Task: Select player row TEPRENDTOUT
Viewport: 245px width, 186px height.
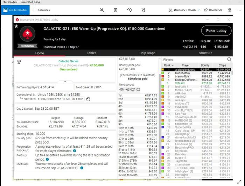Action: point(196,168)
